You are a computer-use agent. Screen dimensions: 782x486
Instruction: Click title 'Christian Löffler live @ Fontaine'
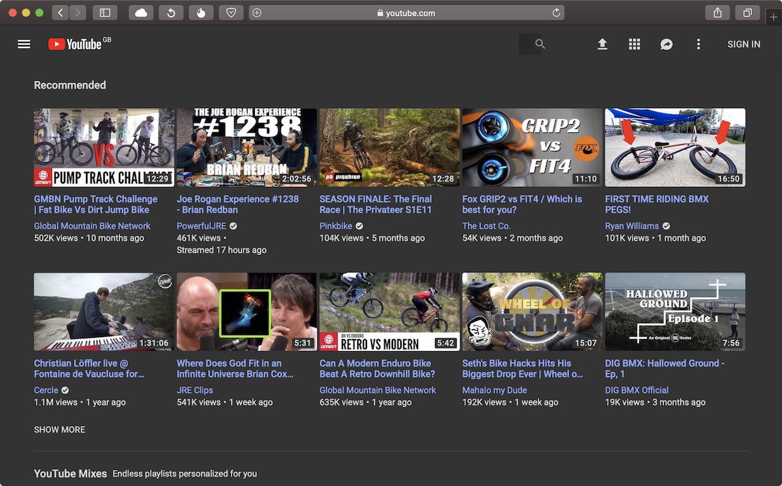pyautogui.click(x=89, y=369)
